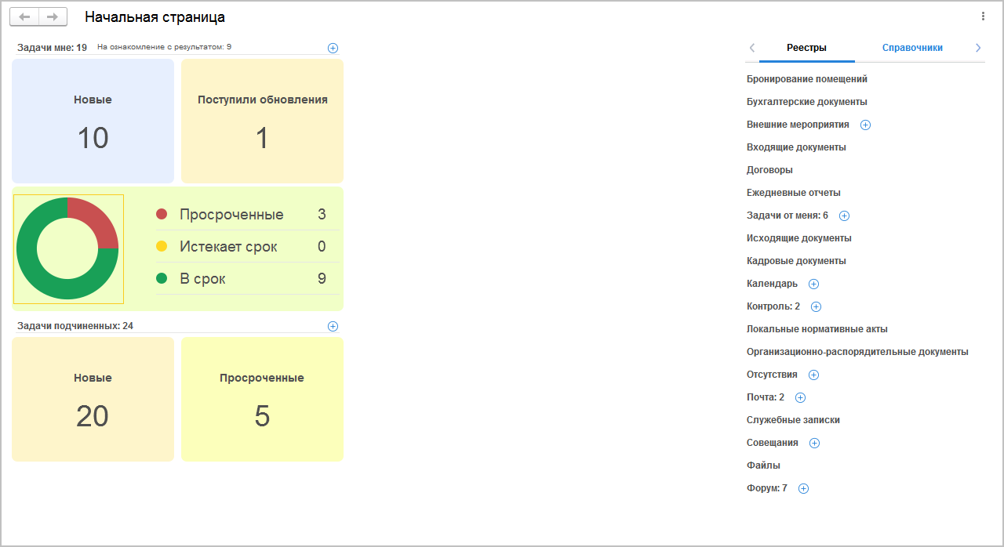Click the Задачи мне: 19 heading

(x=52, y=48)
